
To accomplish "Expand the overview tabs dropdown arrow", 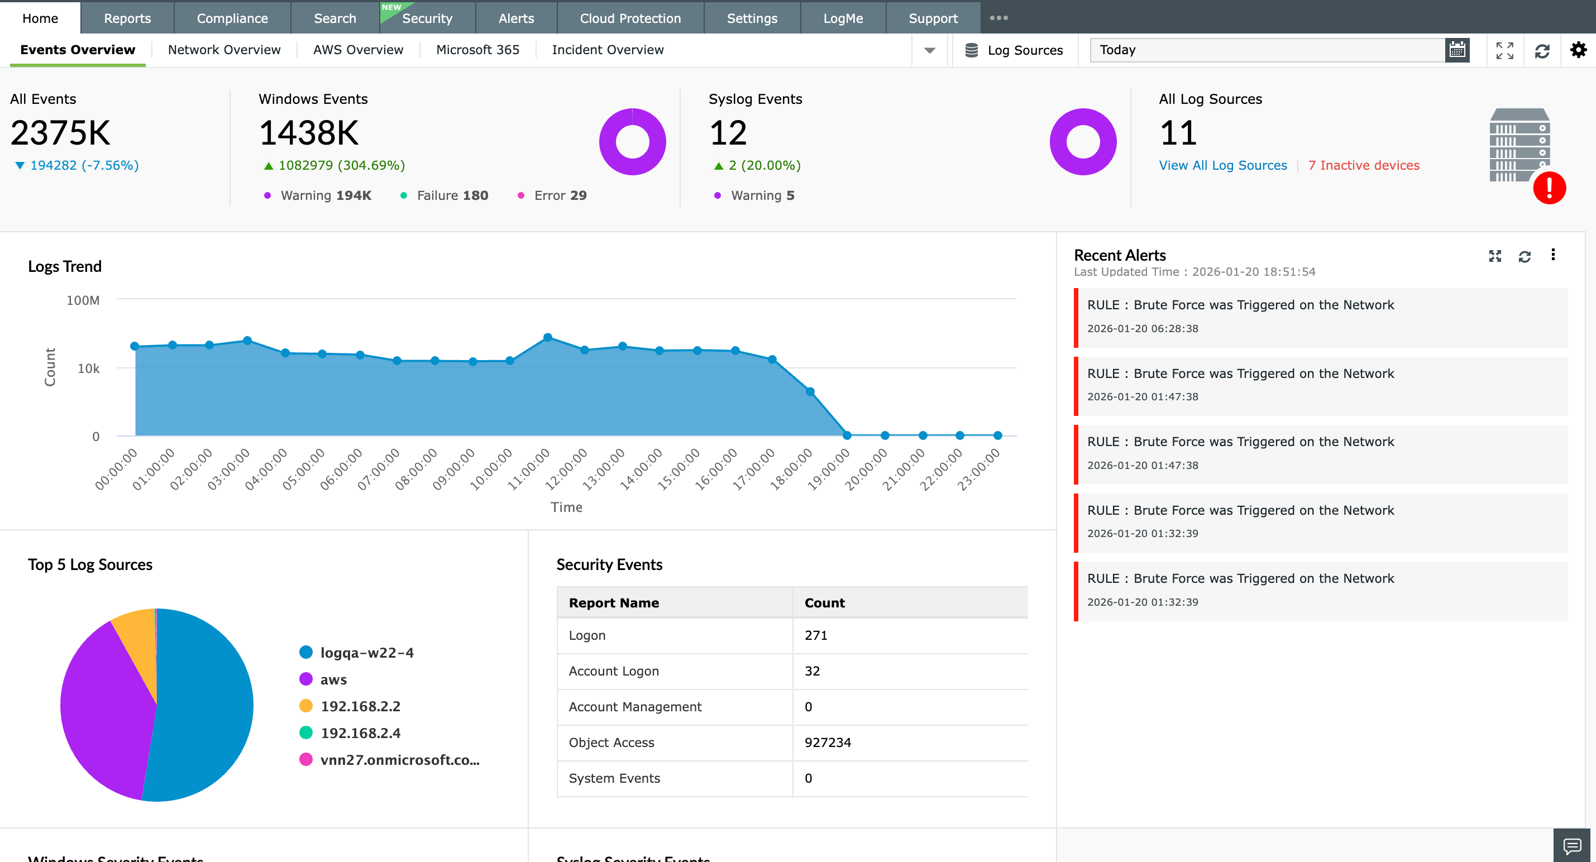I will tap(930, 51).
